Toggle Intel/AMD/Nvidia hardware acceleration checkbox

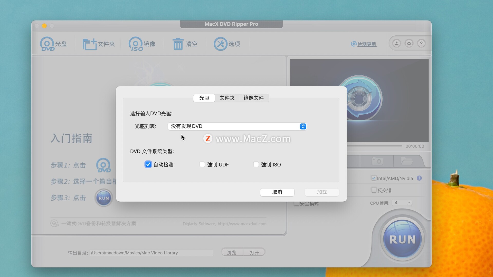click(x=374, y=178)
